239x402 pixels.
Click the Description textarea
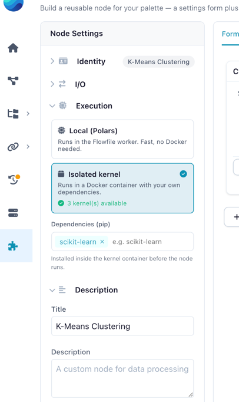(122, 378)
